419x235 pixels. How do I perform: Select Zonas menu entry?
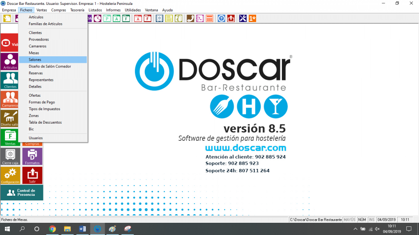[53, 115]
